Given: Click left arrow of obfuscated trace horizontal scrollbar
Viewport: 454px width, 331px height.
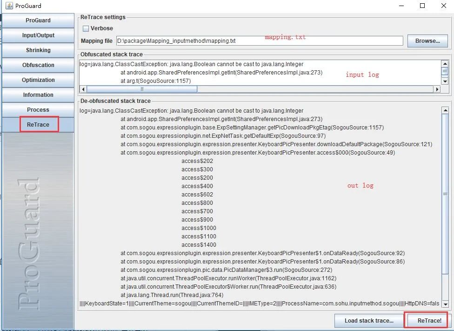Looking at the screenshot, I should (x=83, y=89).
